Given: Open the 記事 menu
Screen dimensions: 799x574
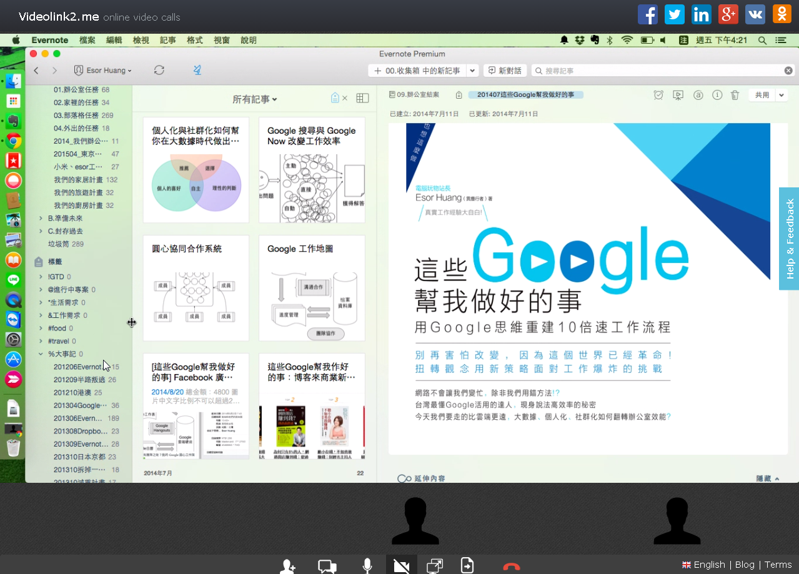Looking at the screenshot, I should [x=168, y=40].
